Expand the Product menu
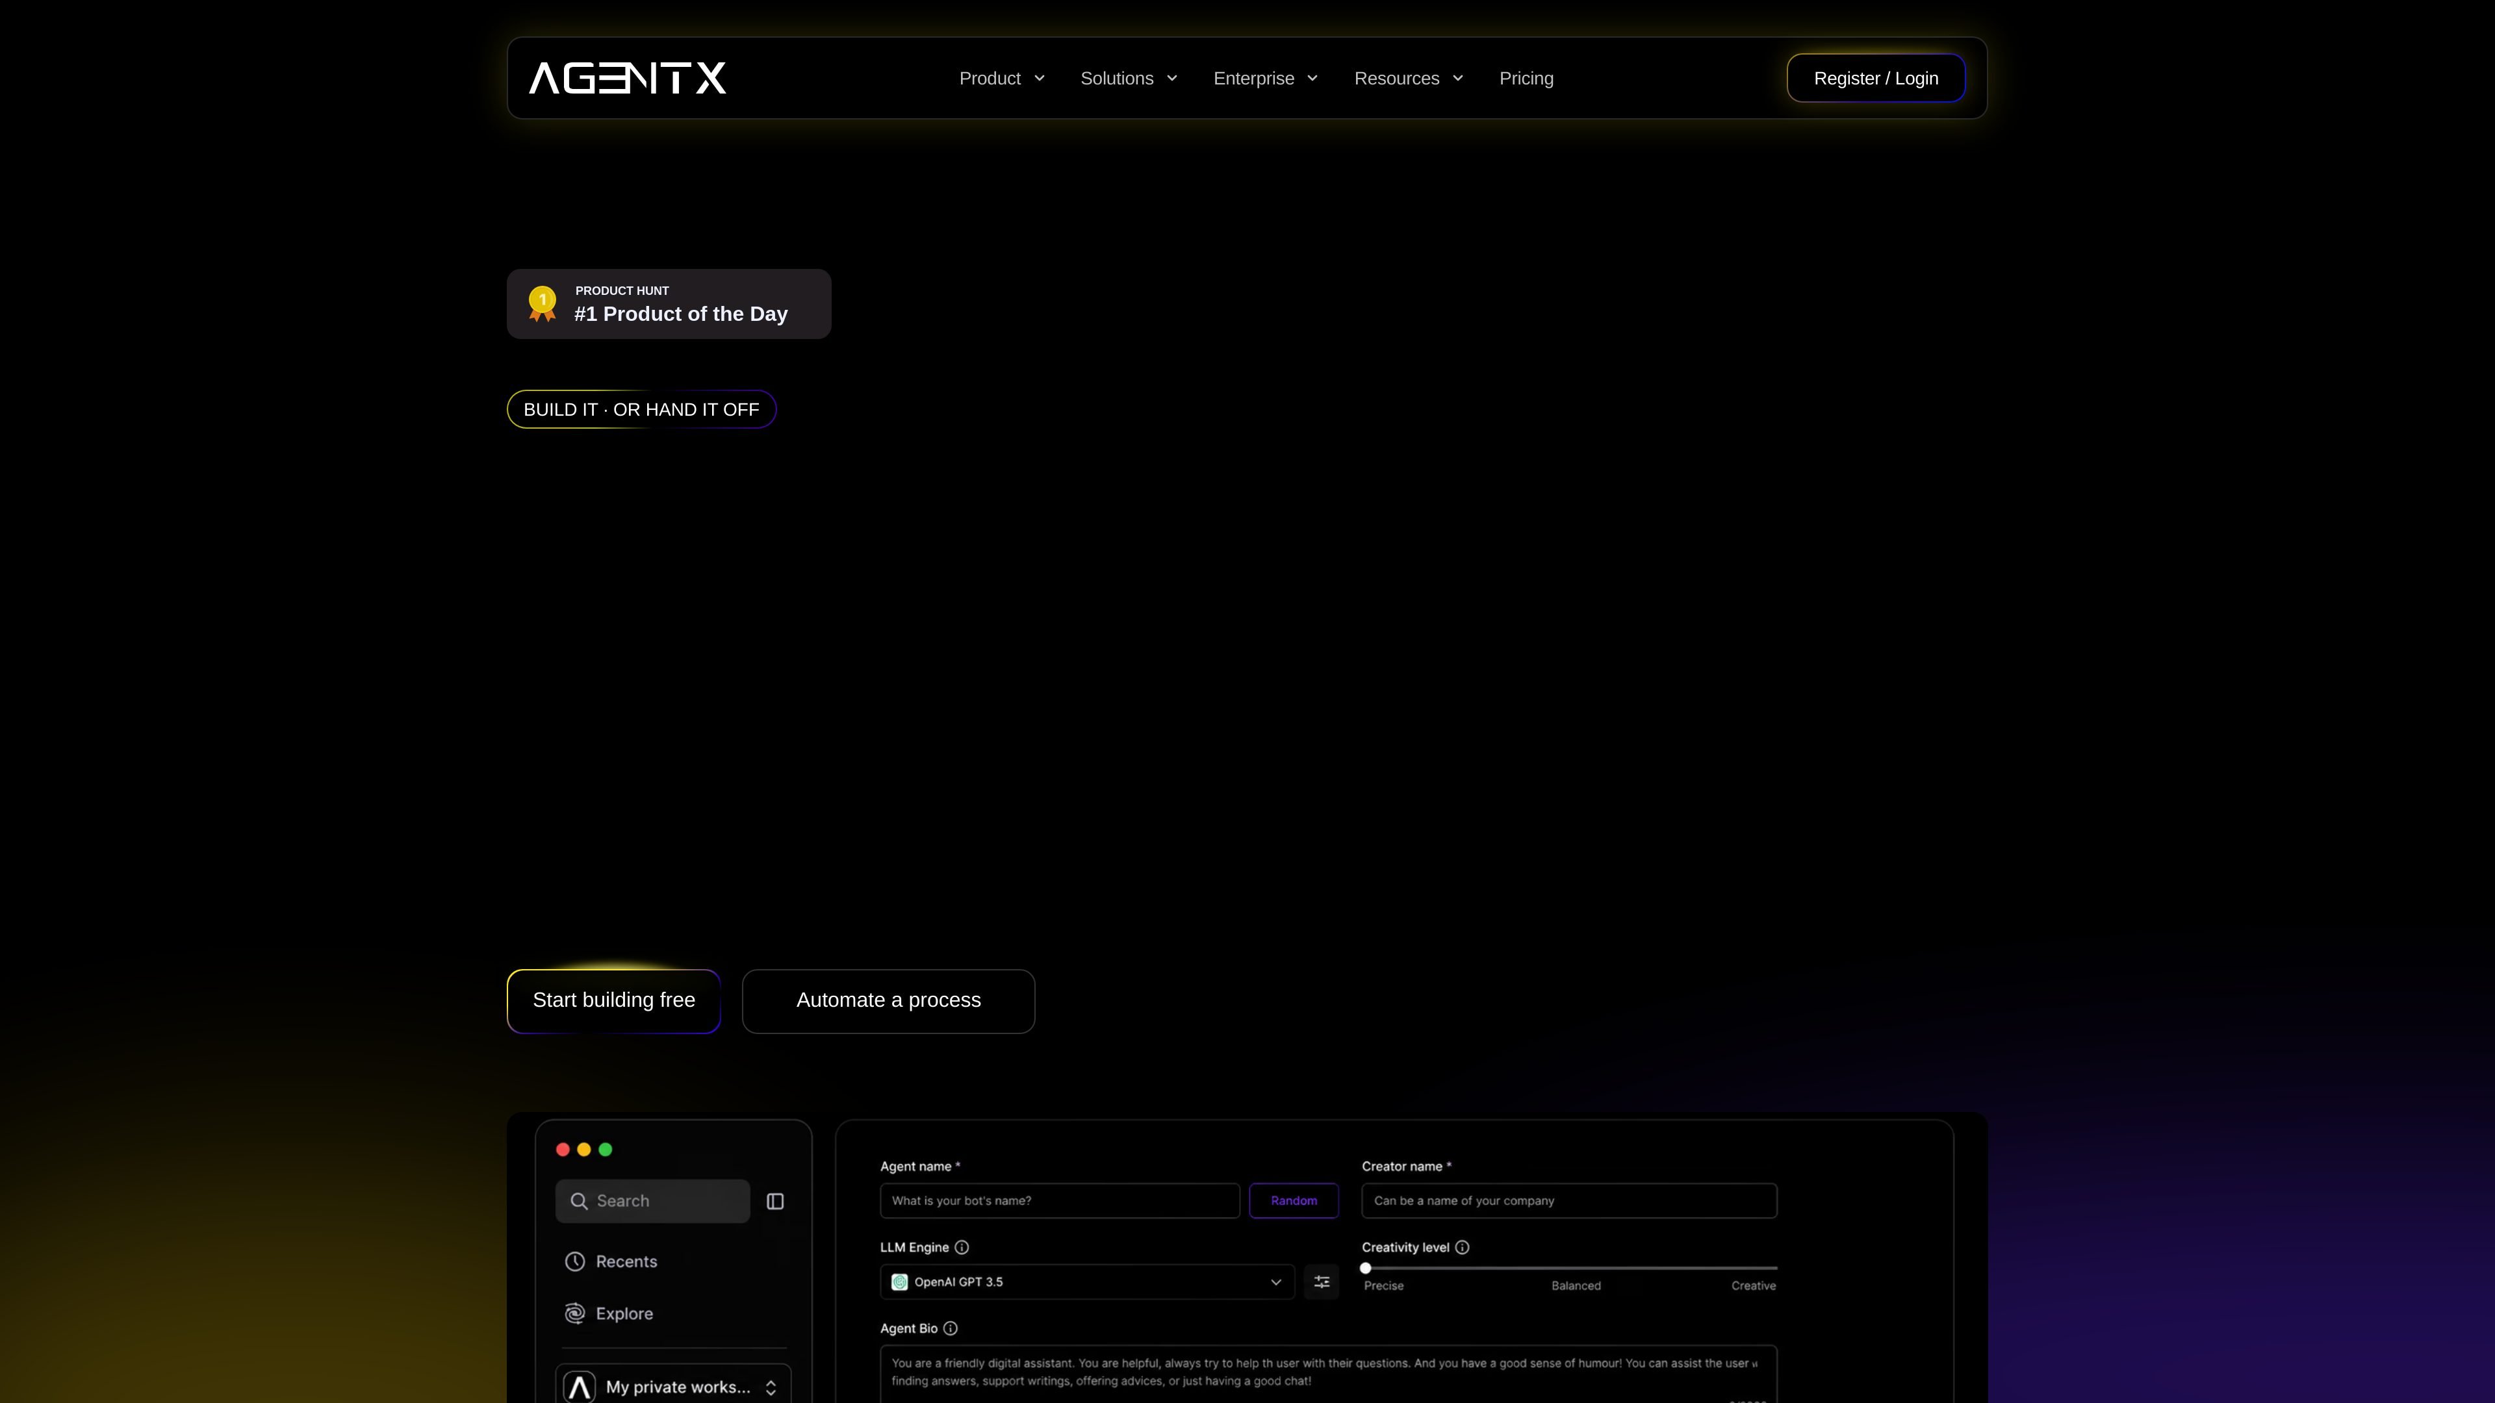This screenshot has height=1403, width=2495. pyautogui.click(x=1001, y=79)
